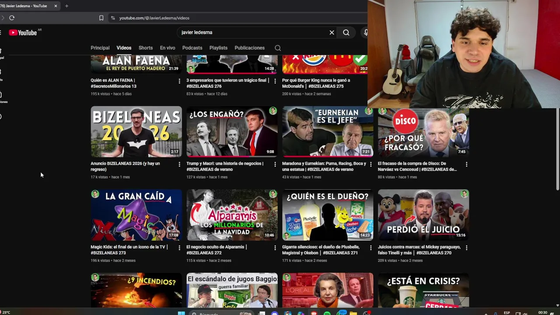Play the Starbucks '¿ESTÁ EN CRISIS?' thumbnail
560x315 pixels.
423,290
